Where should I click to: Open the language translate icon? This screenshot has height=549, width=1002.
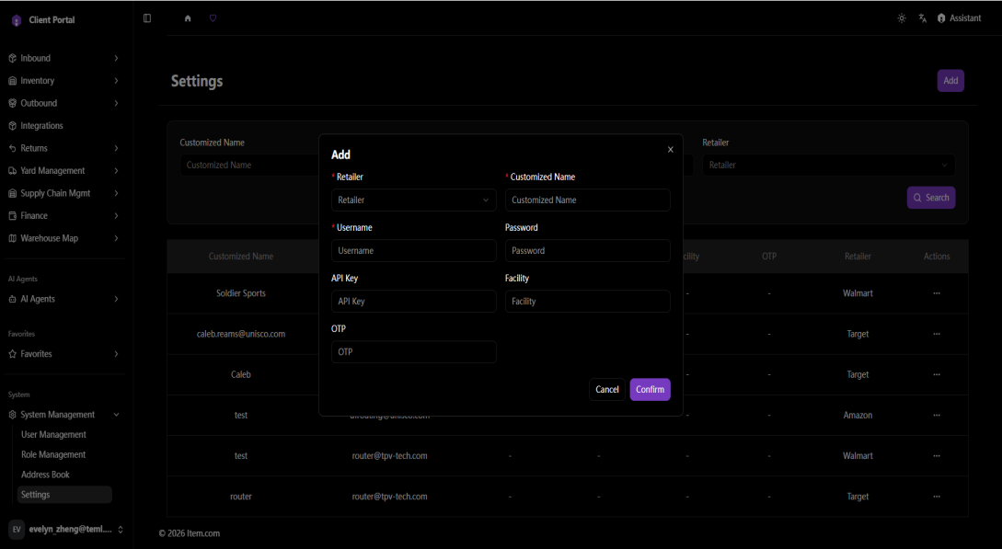pos(923,18)
